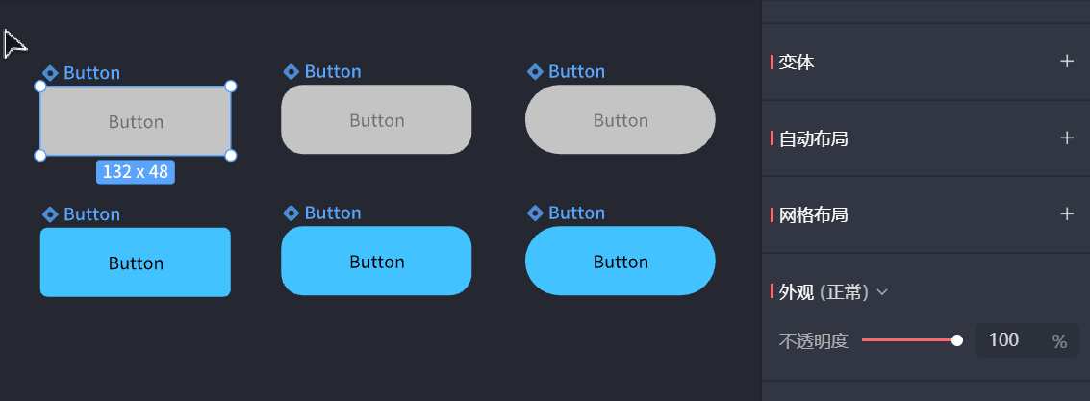This screenshot has width=1090, height=401.
Task: Click component diamond icon above blue pill button
Action: (536, 213)
